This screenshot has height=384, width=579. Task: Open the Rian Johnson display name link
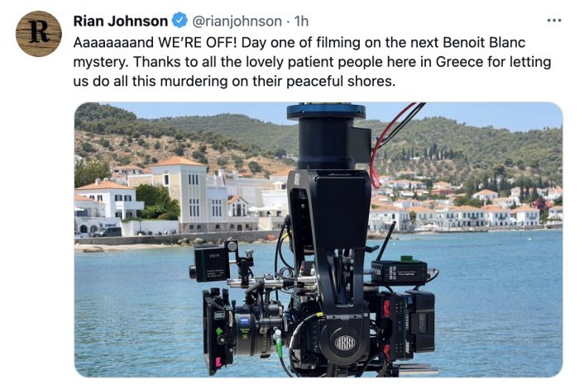[121, 21]
